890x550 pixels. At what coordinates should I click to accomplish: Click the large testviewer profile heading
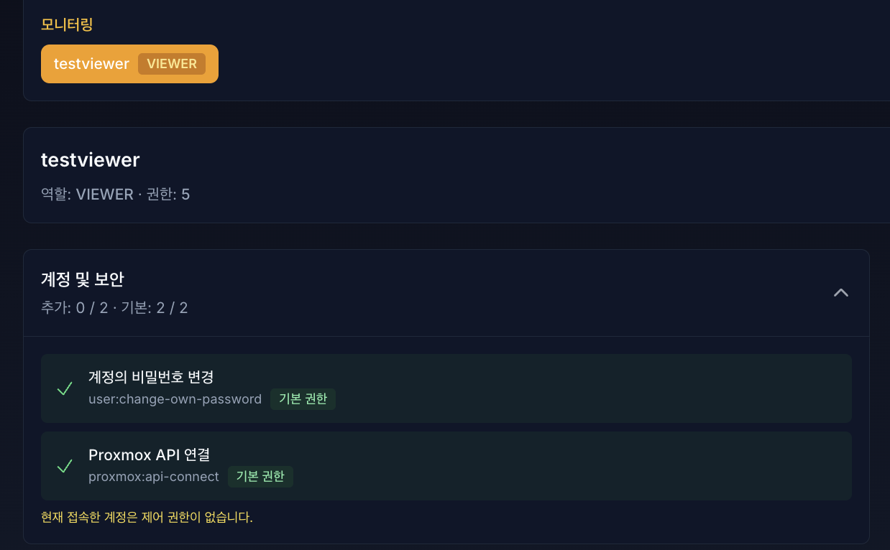[x=91, y=159]
